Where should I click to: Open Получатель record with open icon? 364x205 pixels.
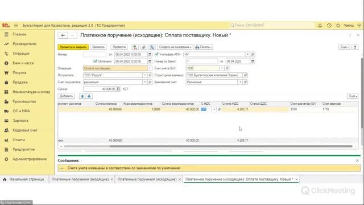point(150,75)
